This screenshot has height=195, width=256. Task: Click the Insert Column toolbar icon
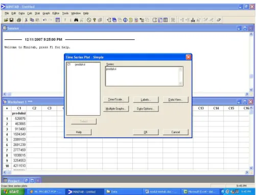pyautogui.click(x=193, y=20)
